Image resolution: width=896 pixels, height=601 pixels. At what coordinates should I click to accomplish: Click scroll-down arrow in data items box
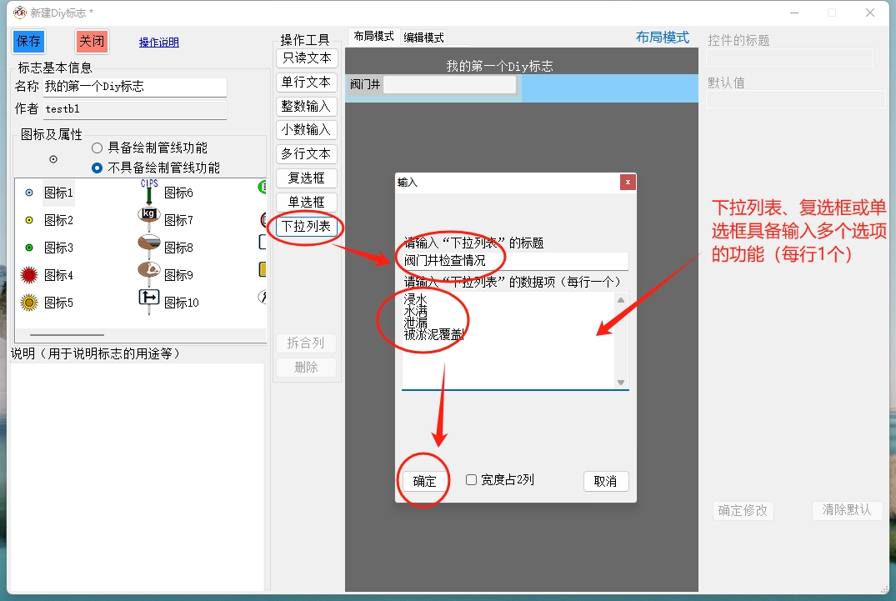pyautogui.click(x=621, y=382)
